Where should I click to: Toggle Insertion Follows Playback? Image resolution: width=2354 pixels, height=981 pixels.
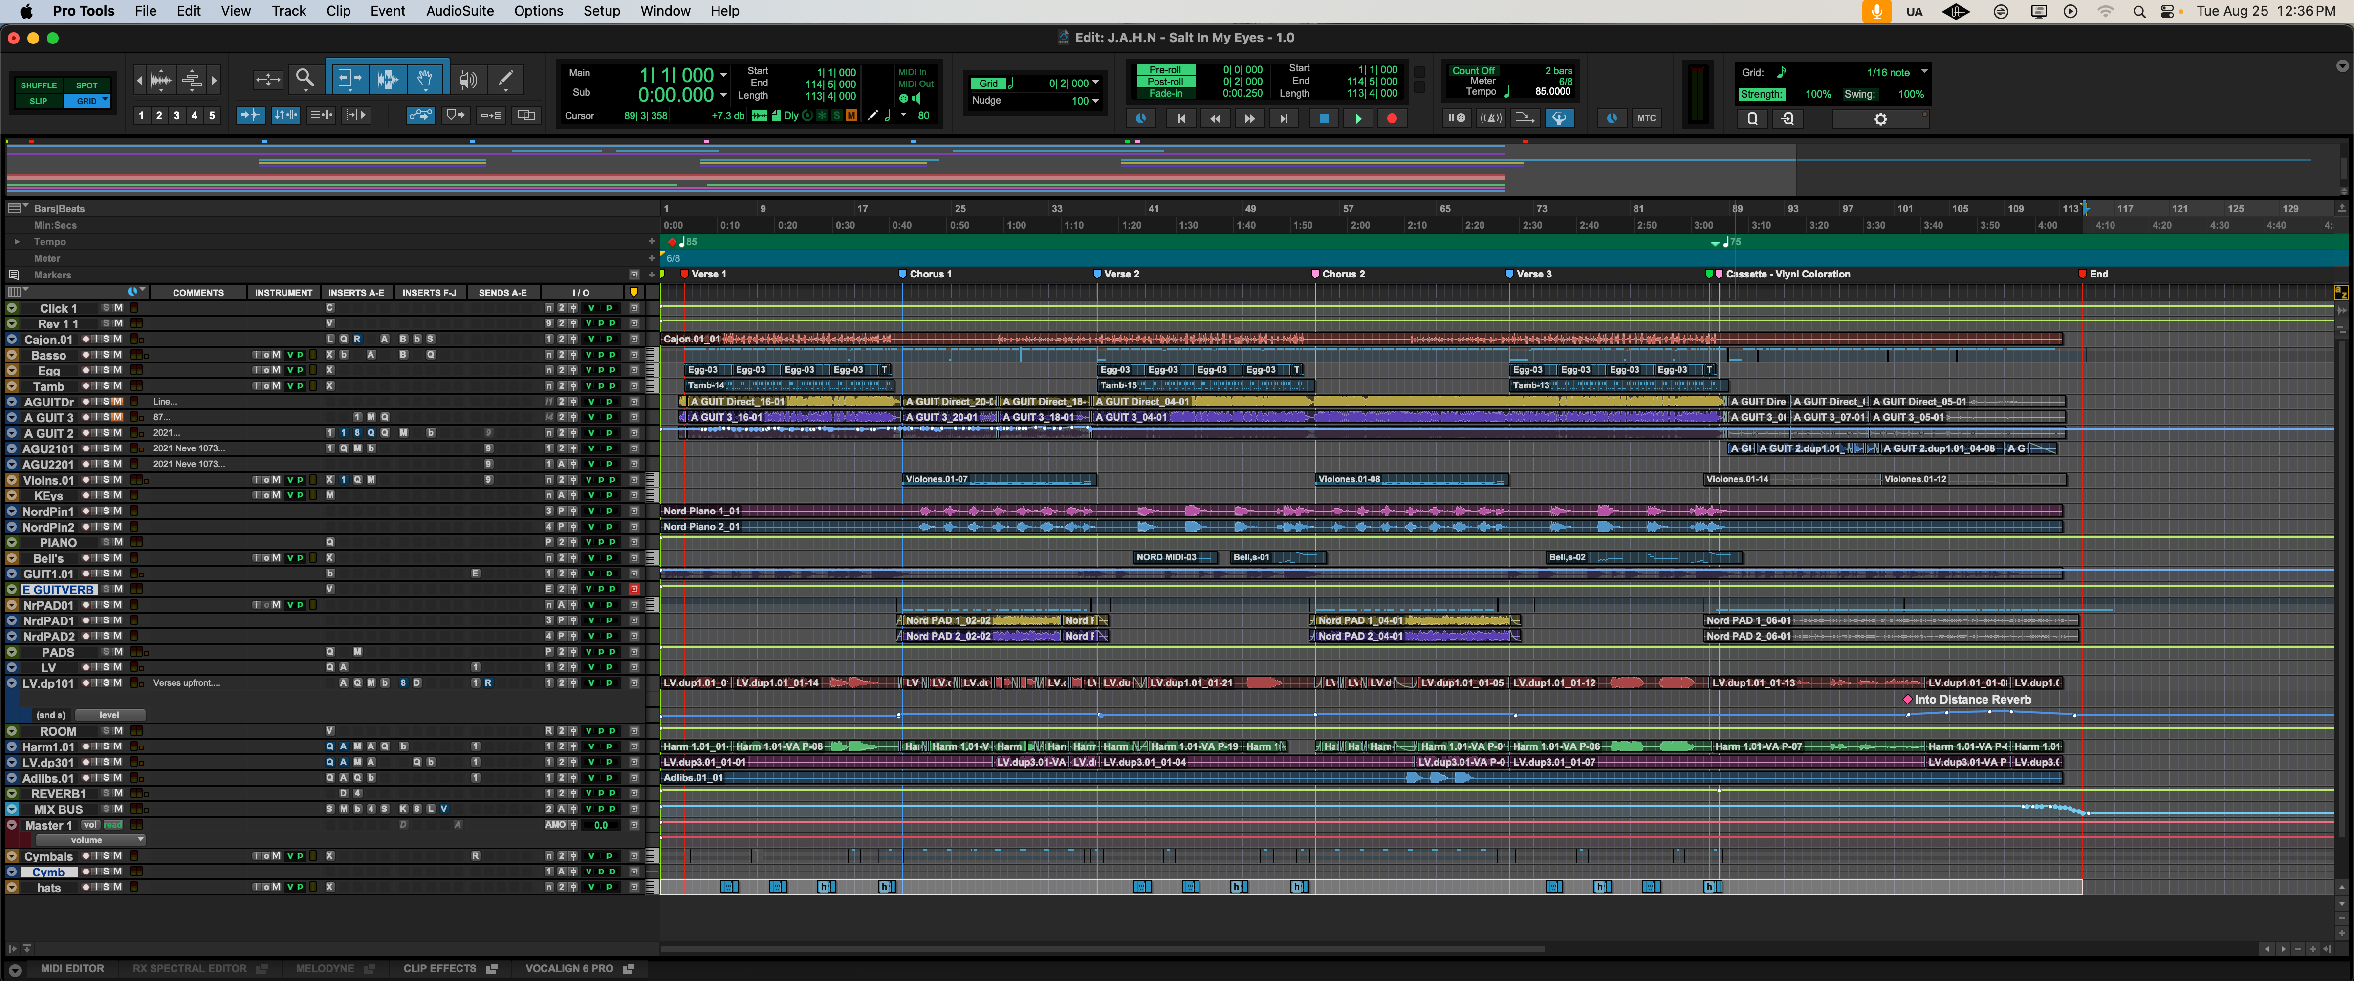(x=356, y=115)
